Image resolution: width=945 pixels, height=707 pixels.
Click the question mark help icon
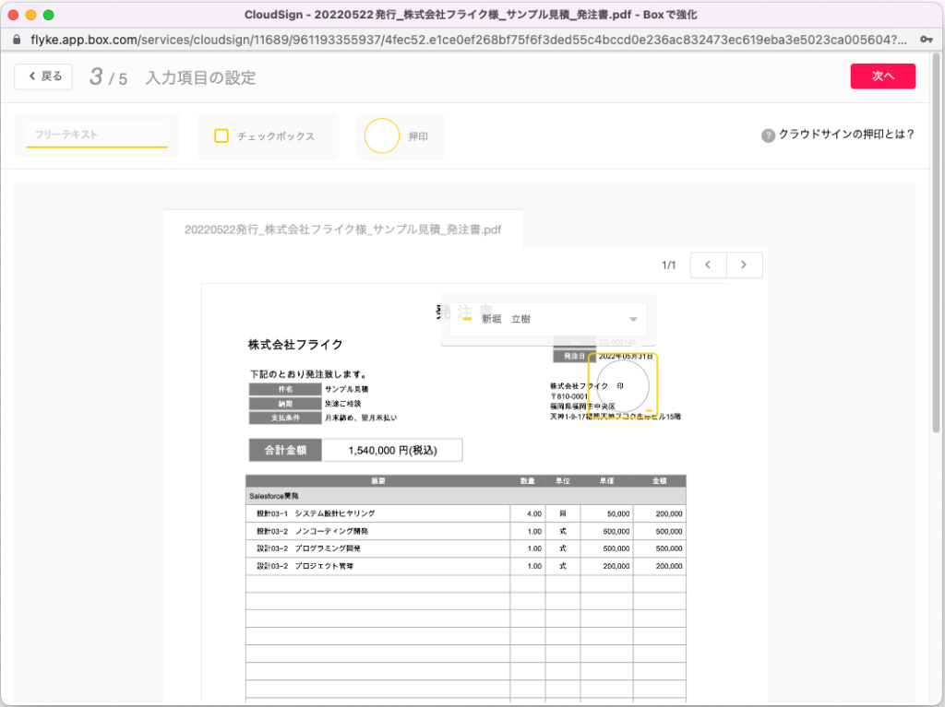768,136
